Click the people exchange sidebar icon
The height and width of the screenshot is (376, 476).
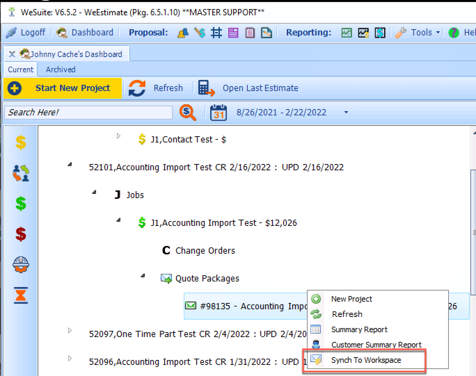pos(21,173)
